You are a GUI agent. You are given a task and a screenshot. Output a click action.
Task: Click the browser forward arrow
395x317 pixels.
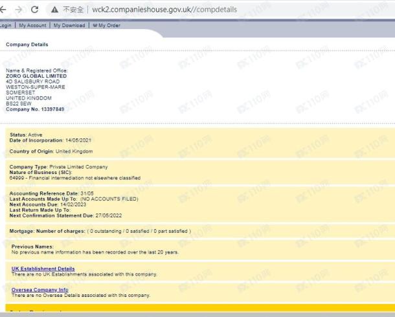(19, 10)
